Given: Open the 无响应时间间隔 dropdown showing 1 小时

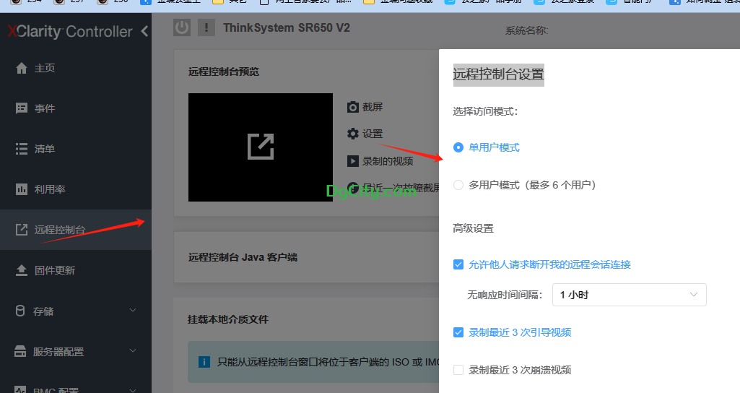Looking at the screenshot, I should [629, 295].
